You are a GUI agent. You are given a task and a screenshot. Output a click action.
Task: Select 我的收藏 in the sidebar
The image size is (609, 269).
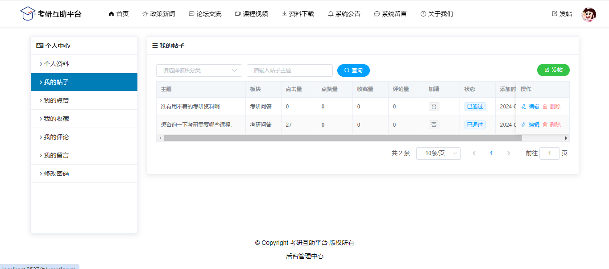pos(57,119)
